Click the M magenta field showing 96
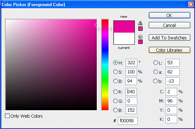The height and width of the screenshot is (129, 195). click(x=171, y=101)
